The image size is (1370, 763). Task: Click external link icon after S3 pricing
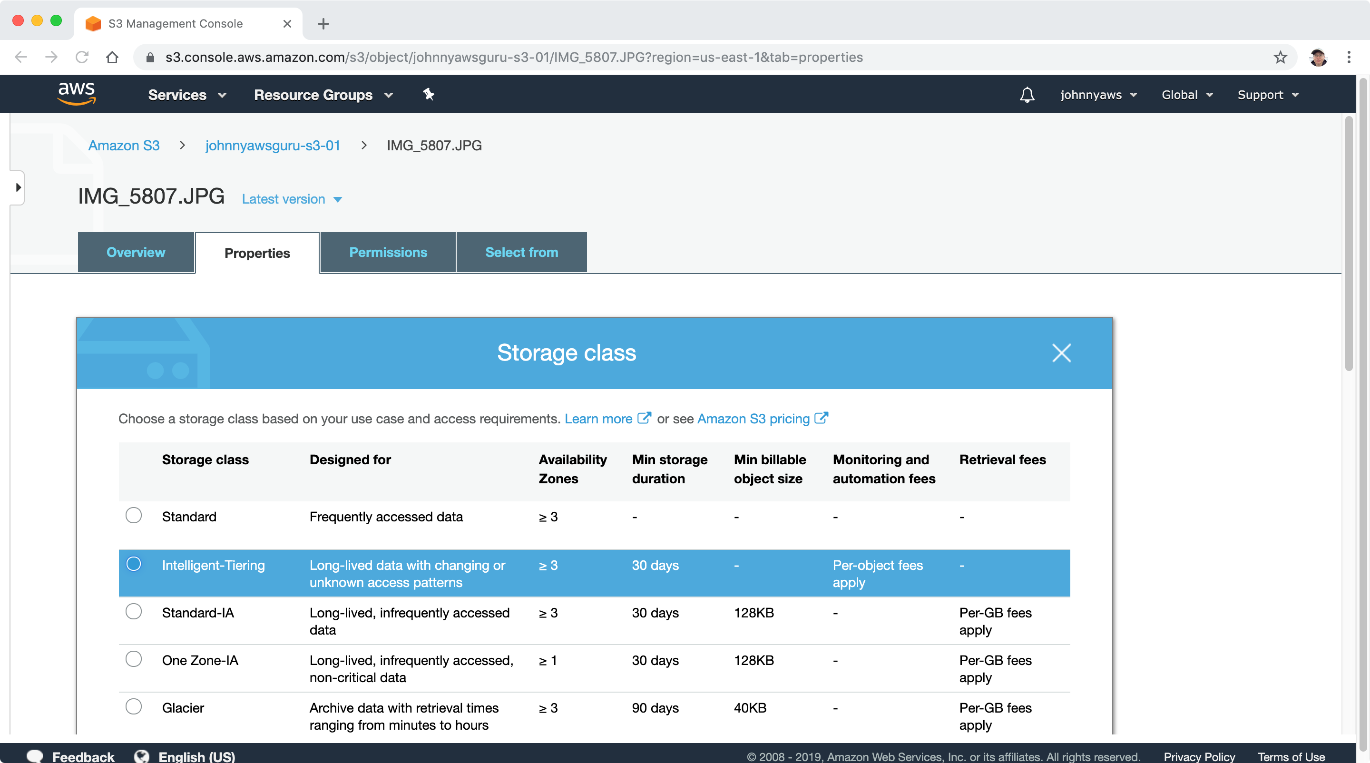tap(821, 418)
